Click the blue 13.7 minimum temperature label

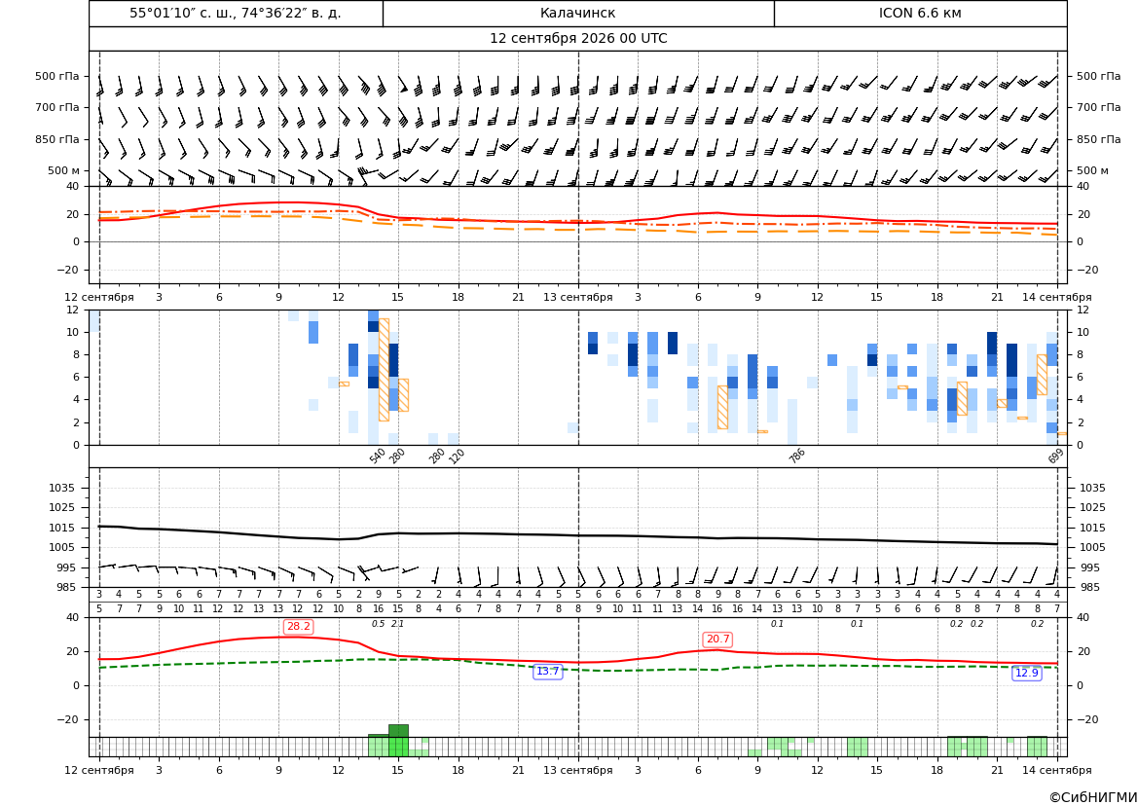tap(547, 672)
